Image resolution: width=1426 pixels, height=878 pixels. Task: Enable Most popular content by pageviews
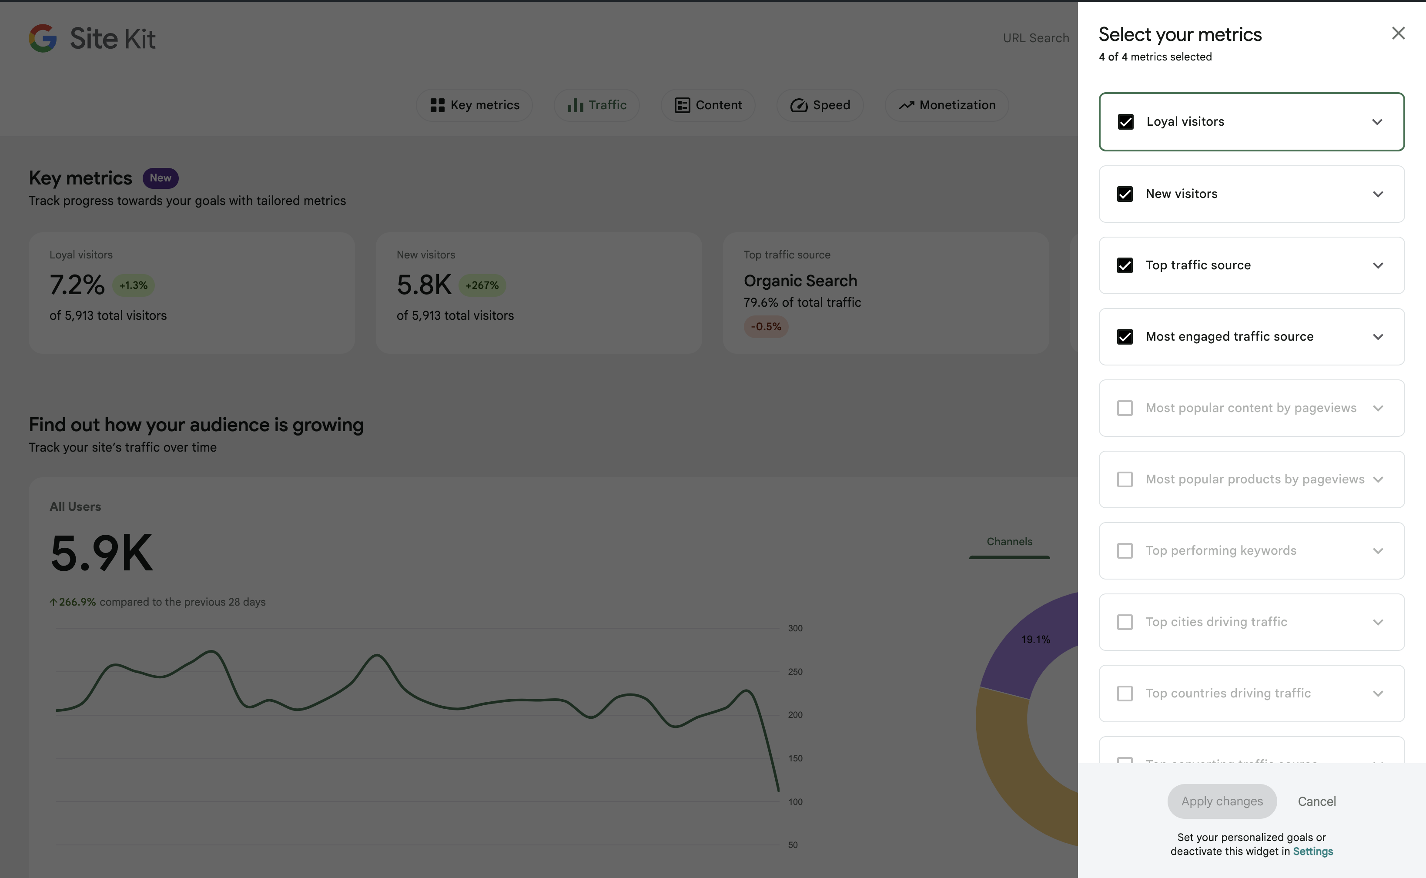coord(1125,408)
